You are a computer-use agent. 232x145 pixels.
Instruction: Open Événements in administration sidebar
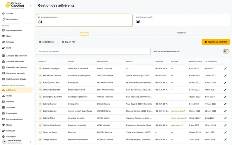(17, 113)
